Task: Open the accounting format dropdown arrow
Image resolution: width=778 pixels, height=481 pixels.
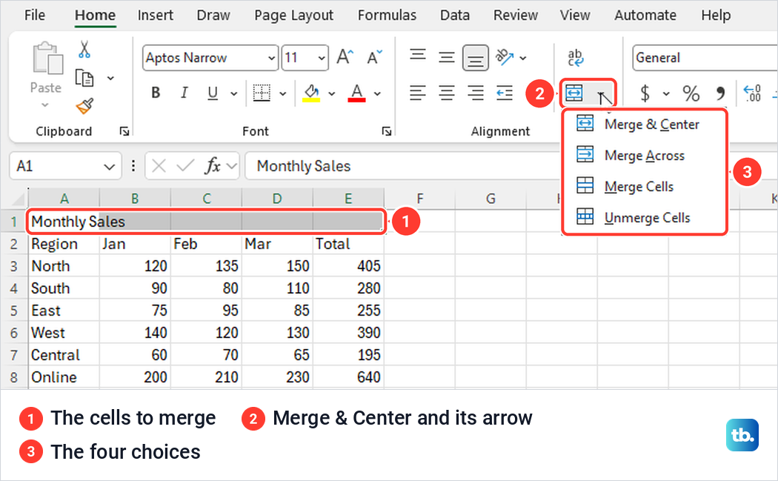Action: point(666,93)
